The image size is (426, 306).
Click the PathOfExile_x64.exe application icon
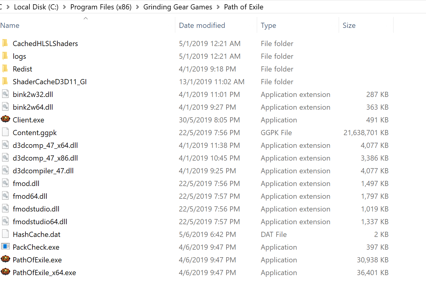tap(5, 272)
